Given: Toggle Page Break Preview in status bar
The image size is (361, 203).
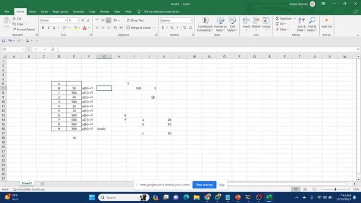Looking at the screenshot, I should pyautogui.click(x=314, y=189).
